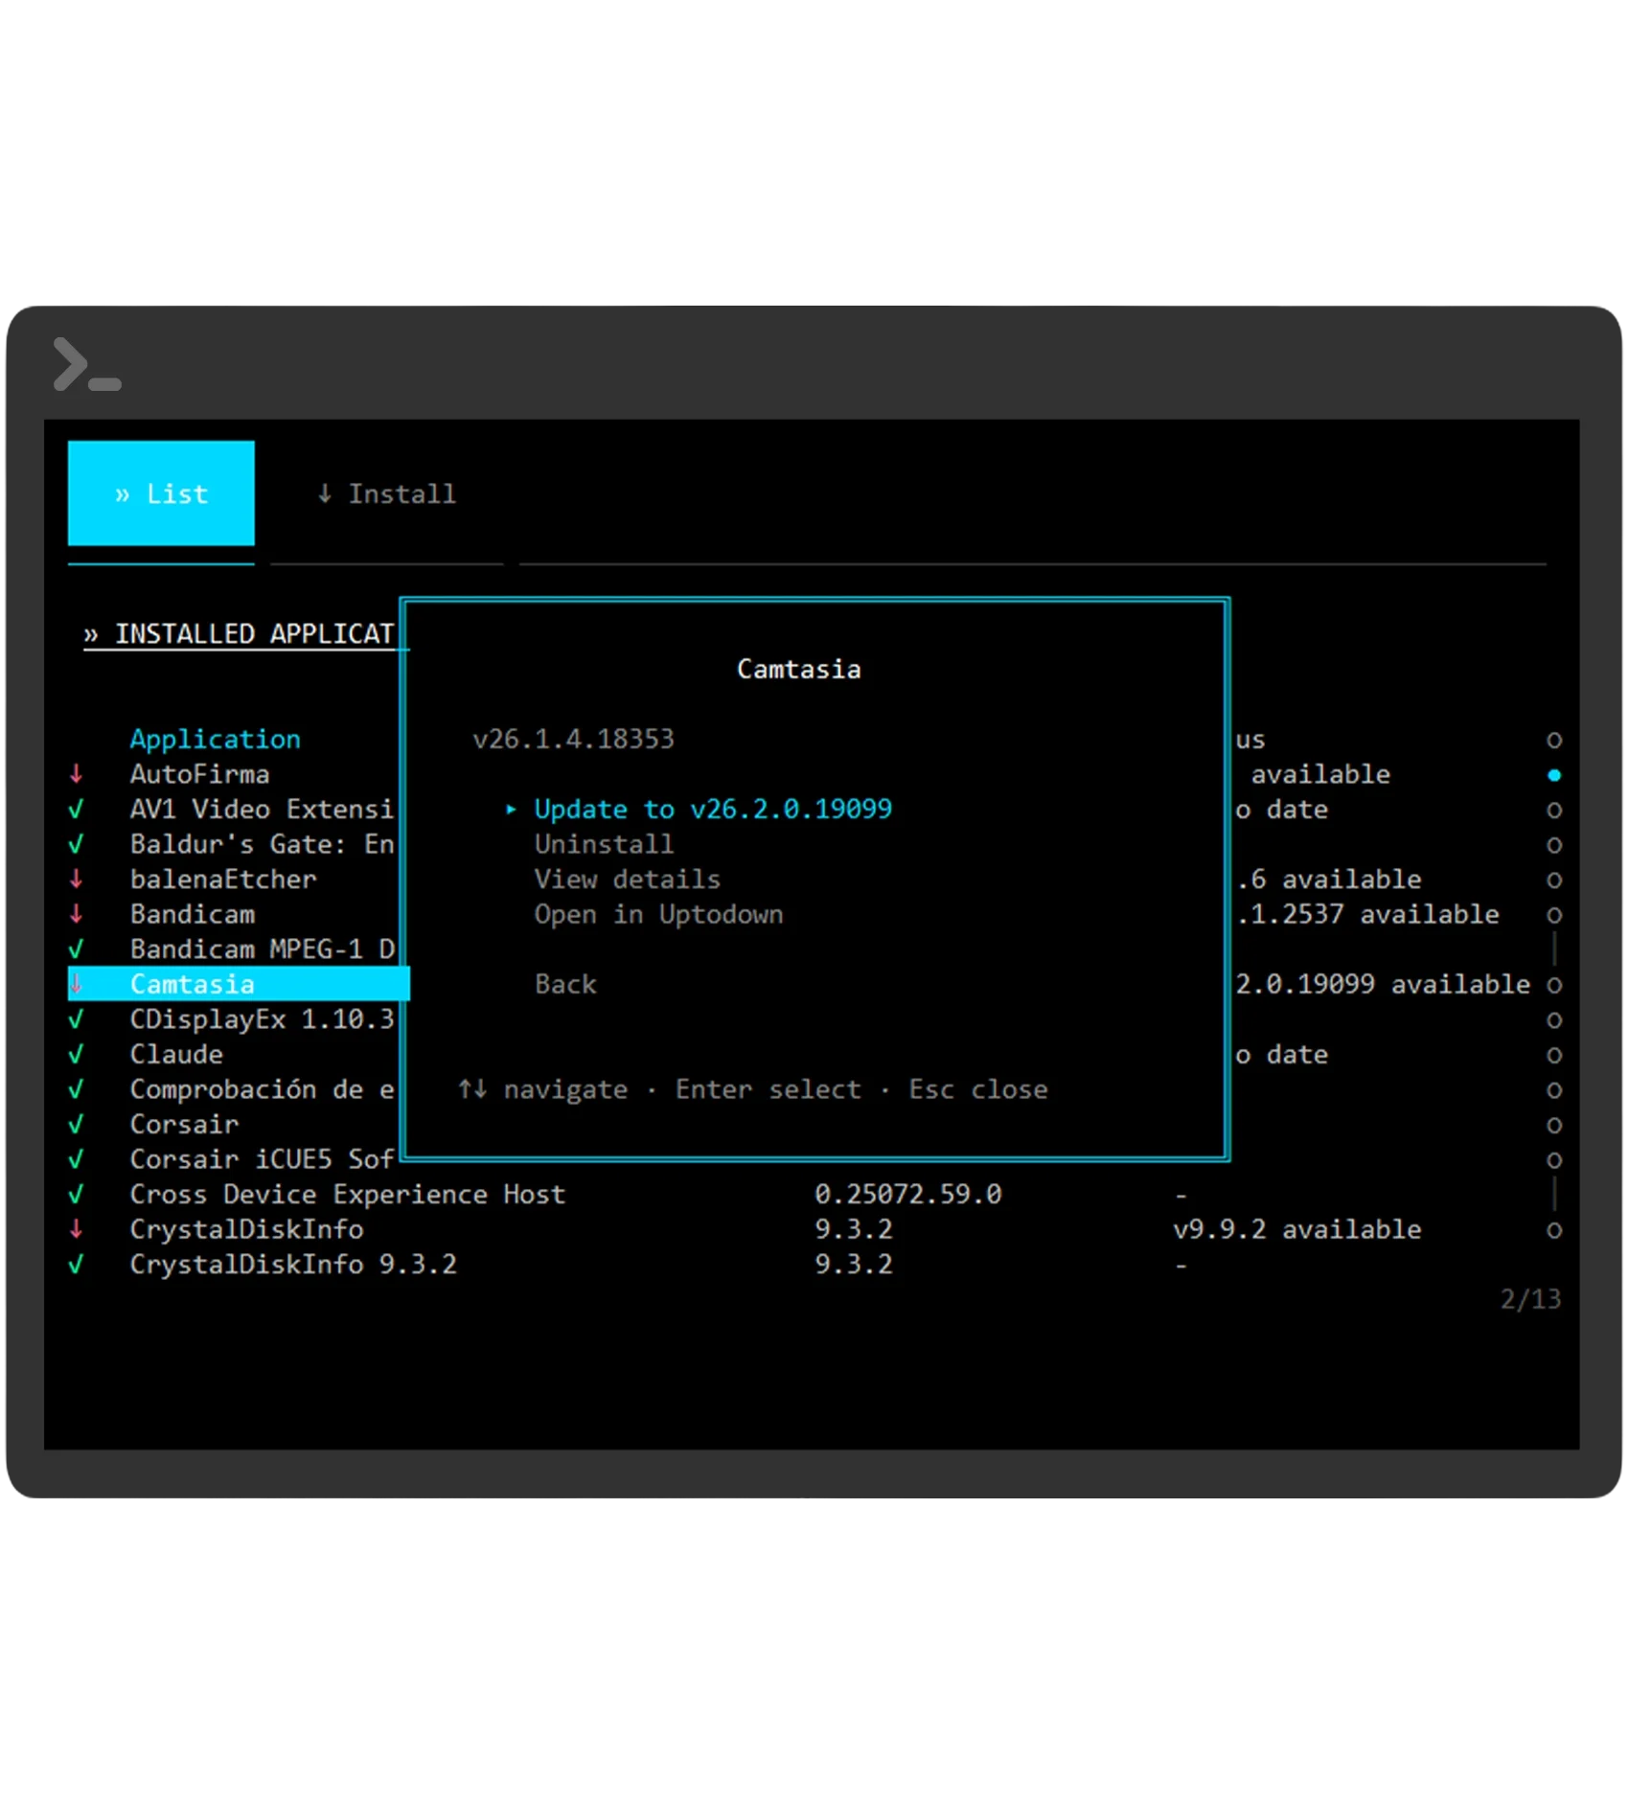Image resolution: width=1629 pixels, height=1805 pixels.
Task: Select the Claude application name
Action: [176, 1054]
